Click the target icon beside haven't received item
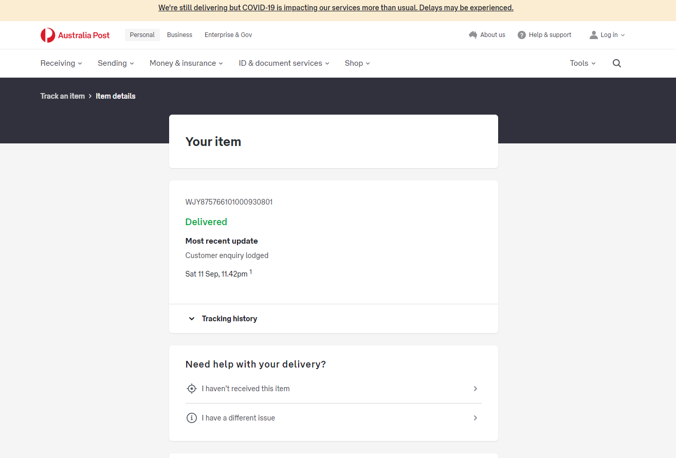 coord(191,389)
